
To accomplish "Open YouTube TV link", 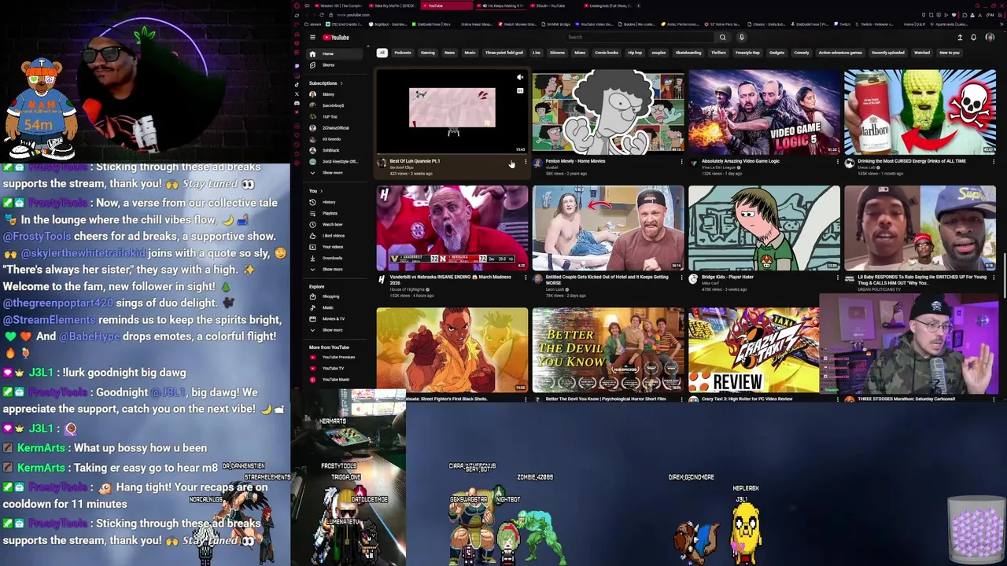I will click(x=335, y=368).
